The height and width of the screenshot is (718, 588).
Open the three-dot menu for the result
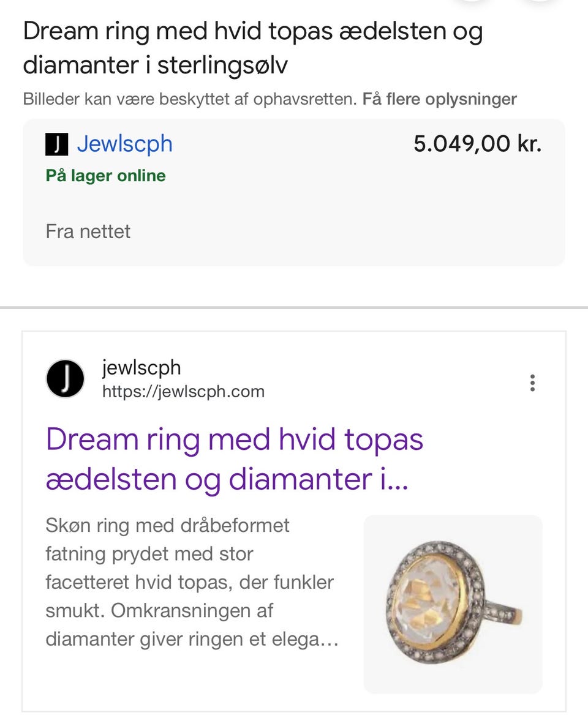tap(532, 383)
